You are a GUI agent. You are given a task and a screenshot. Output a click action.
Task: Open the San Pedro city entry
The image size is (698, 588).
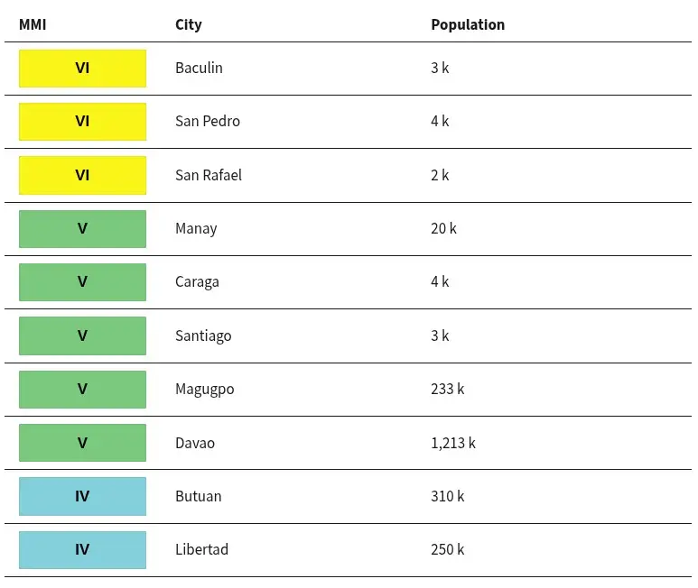(x=208, y=122)
